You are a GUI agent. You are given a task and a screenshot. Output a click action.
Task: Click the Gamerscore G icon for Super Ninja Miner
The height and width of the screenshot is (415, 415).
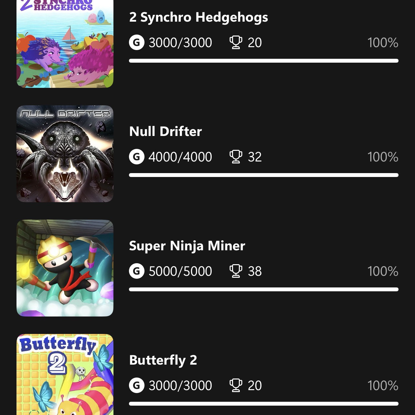point(137,271)
